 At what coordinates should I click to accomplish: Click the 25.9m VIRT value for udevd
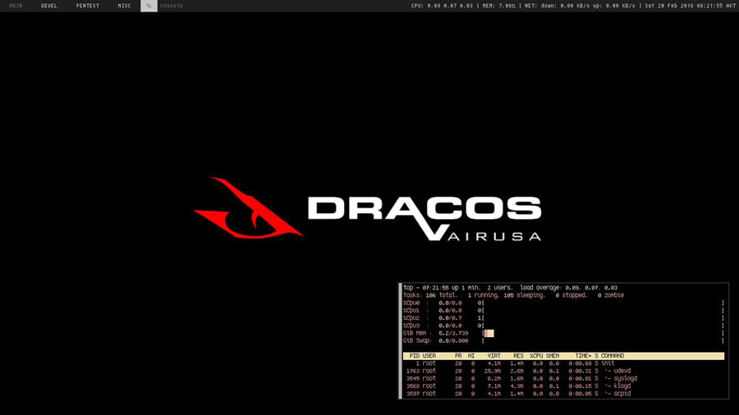pos(493,371)
